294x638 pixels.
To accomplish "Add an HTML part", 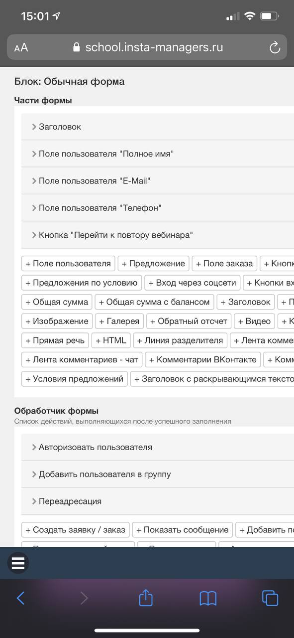I will 111,340.
